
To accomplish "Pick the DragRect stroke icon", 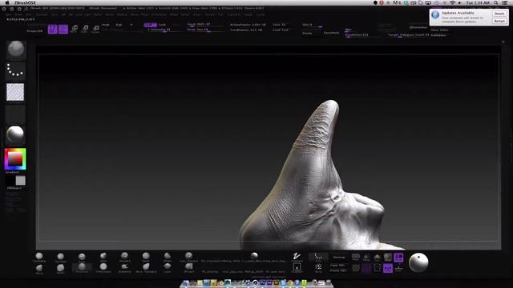I will coord(297,268).
